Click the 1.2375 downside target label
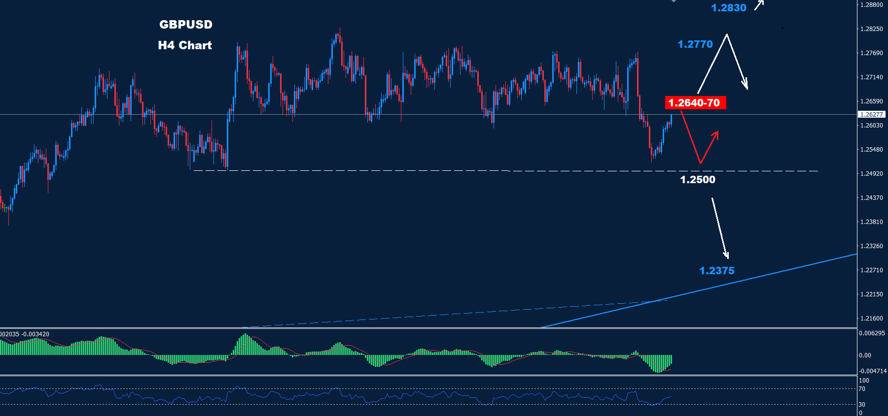888x416 pixels. pyautogui.click(x=716, y=271)
